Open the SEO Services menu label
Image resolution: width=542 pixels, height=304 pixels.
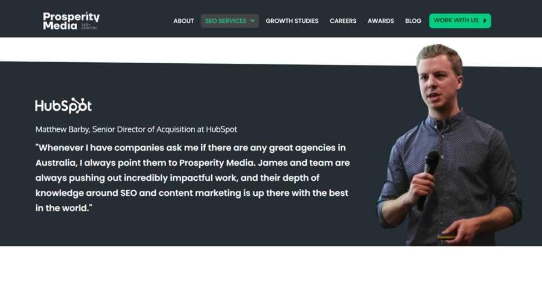[x=226, y=21]
